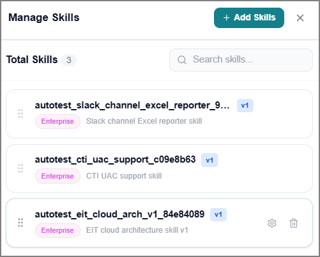The height and width of the screenshot is (257, 320).
Task: Click v1 badge on eit_cloud_arch skill
Action: coord(218,215)
